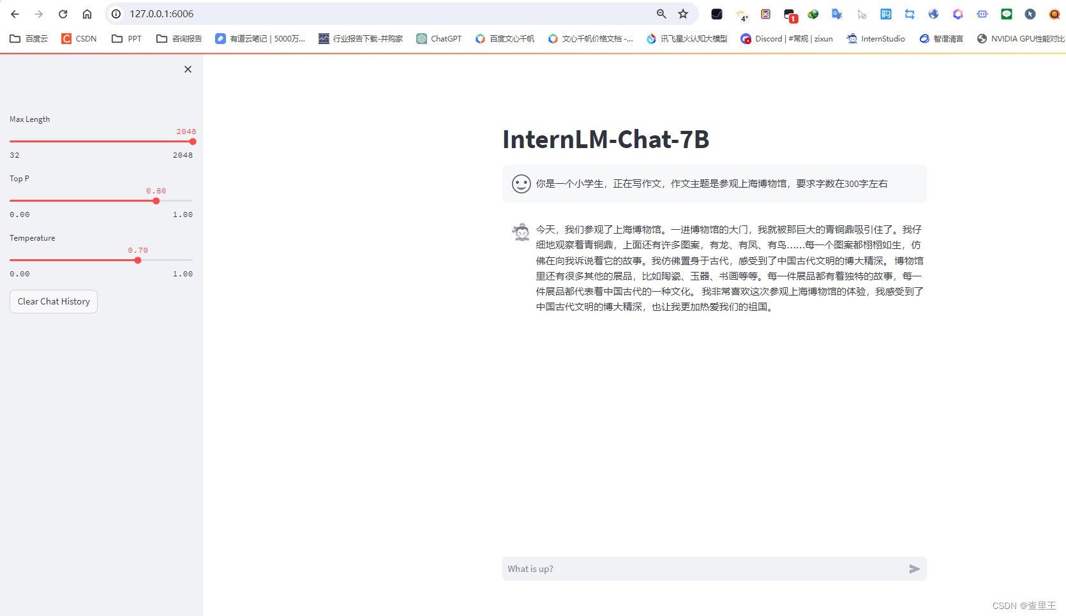Click the site information icon in address bar
Screen dimensions: 1066x616
[116, 14]
